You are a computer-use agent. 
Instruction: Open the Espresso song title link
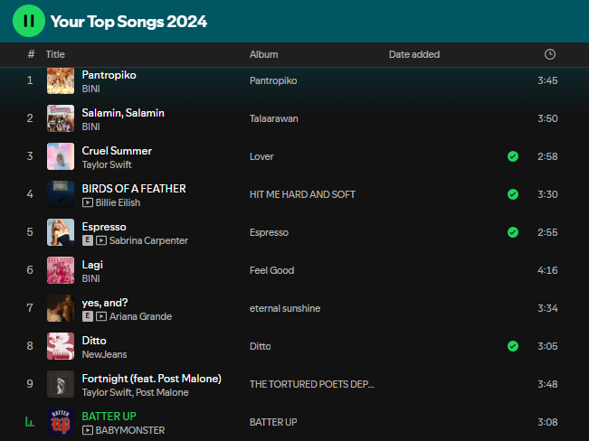tap(104, 227)
